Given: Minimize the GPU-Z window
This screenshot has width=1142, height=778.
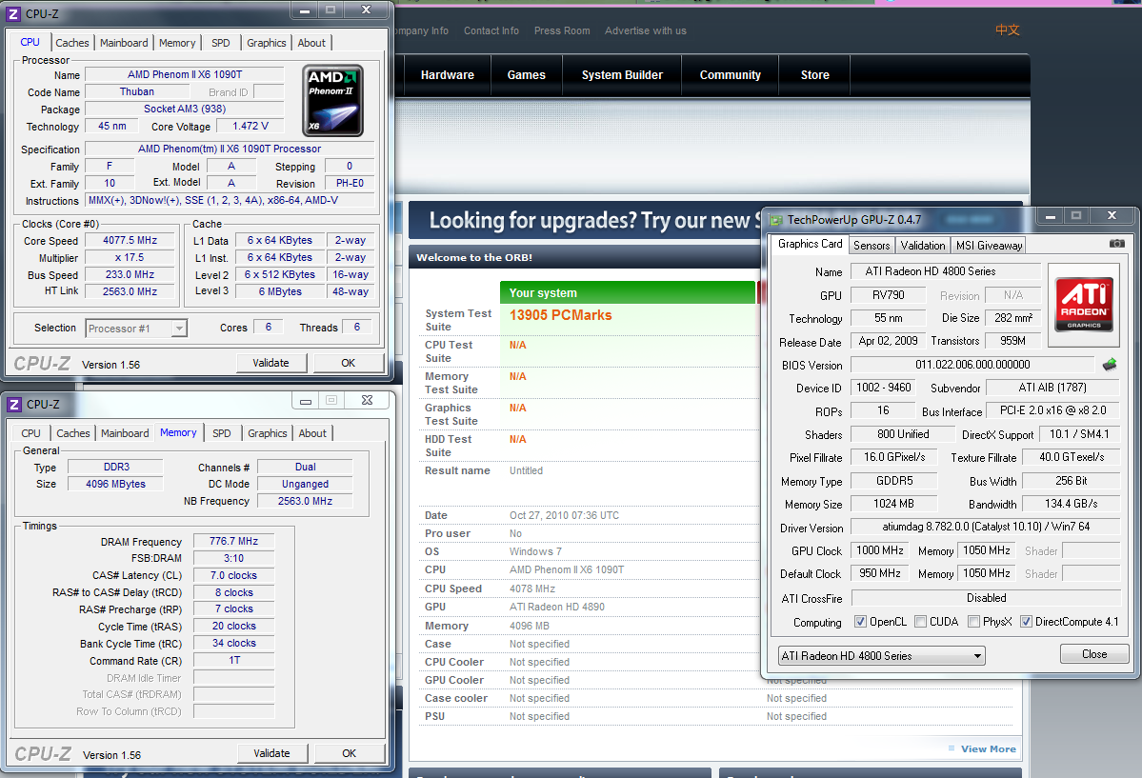Looking at the screenshot, I should point(1051,216).
